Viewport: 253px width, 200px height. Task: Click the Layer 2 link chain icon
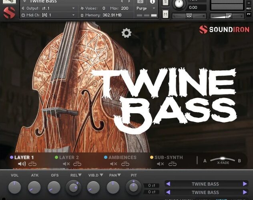tap(77, 164)
